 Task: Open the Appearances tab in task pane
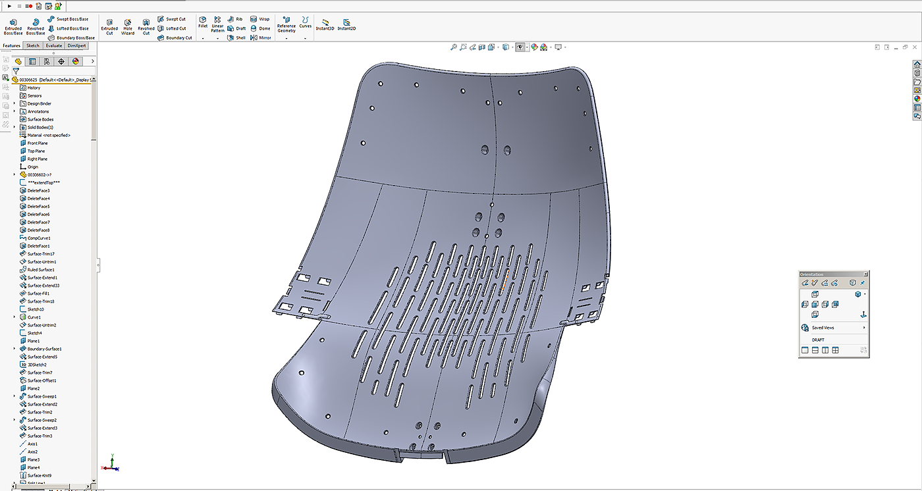coord(917,99)
